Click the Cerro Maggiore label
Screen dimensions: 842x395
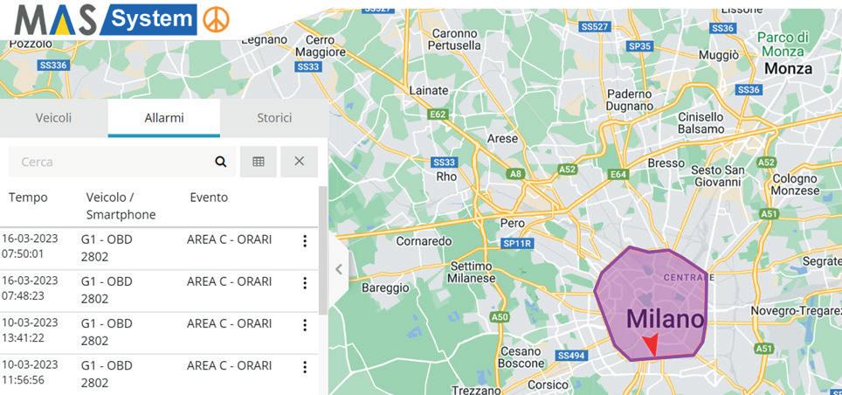321,46
